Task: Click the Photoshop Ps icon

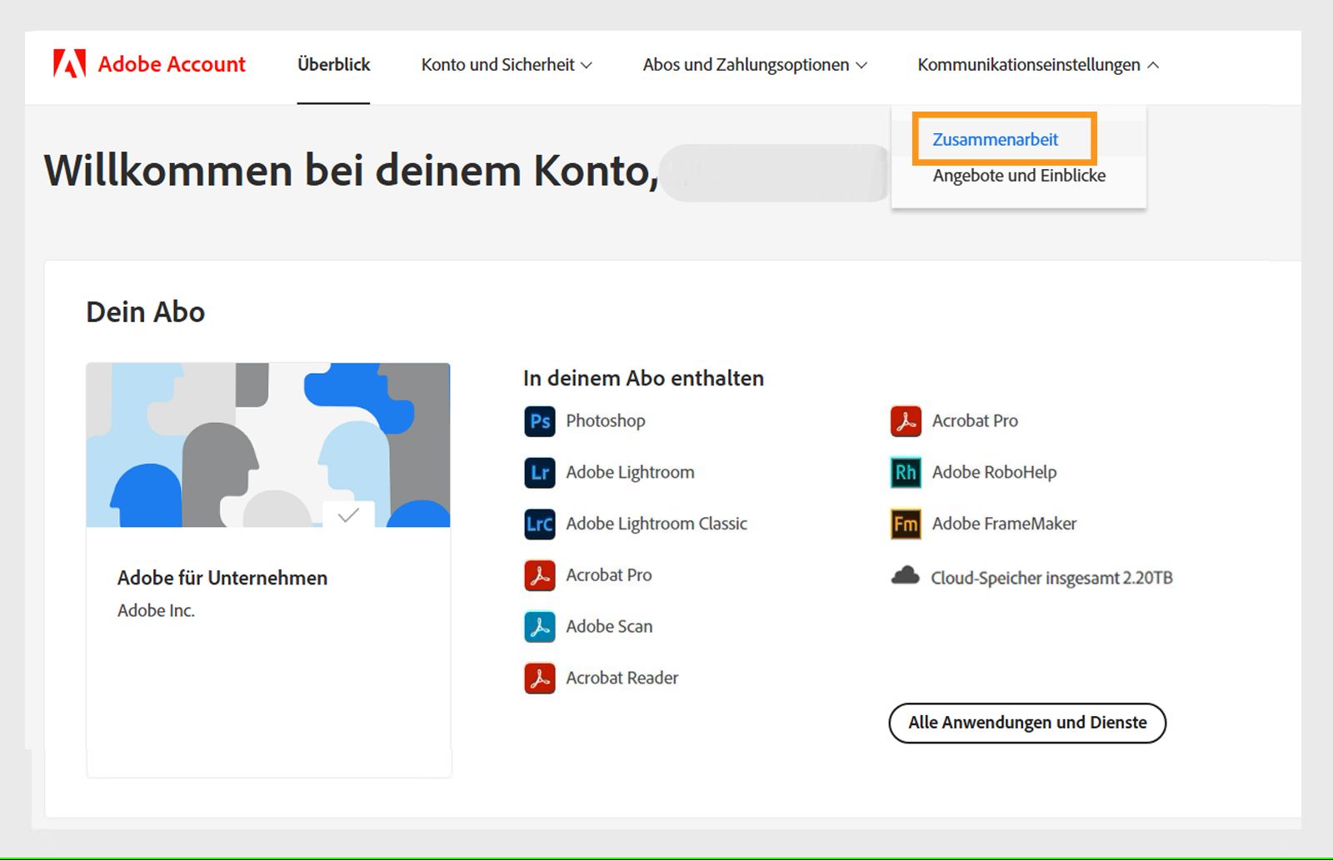Action: 540,421
